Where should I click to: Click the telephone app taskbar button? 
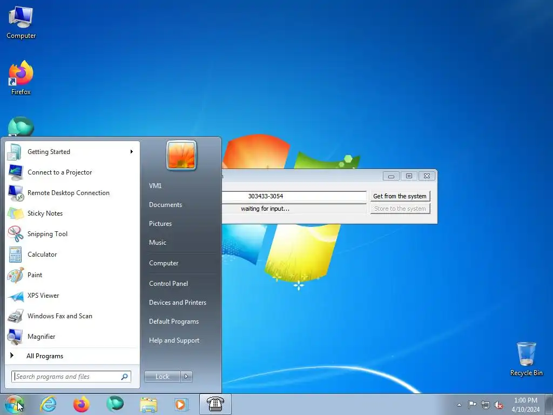tap(215, 404)
